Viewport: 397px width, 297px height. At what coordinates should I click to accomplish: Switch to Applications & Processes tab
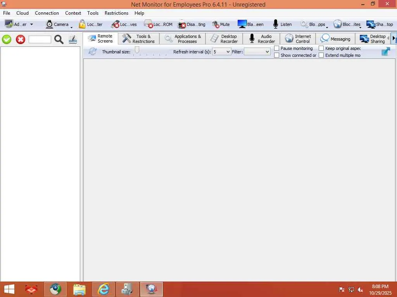pos(183,39)
